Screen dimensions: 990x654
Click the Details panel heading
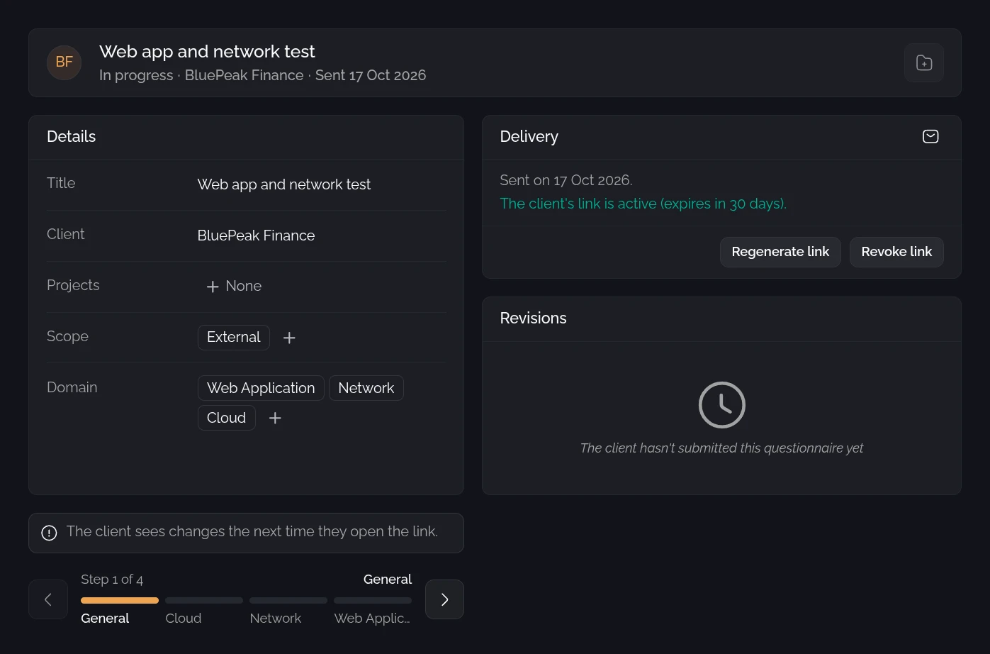pyautogui.click(x=71, y=136)
